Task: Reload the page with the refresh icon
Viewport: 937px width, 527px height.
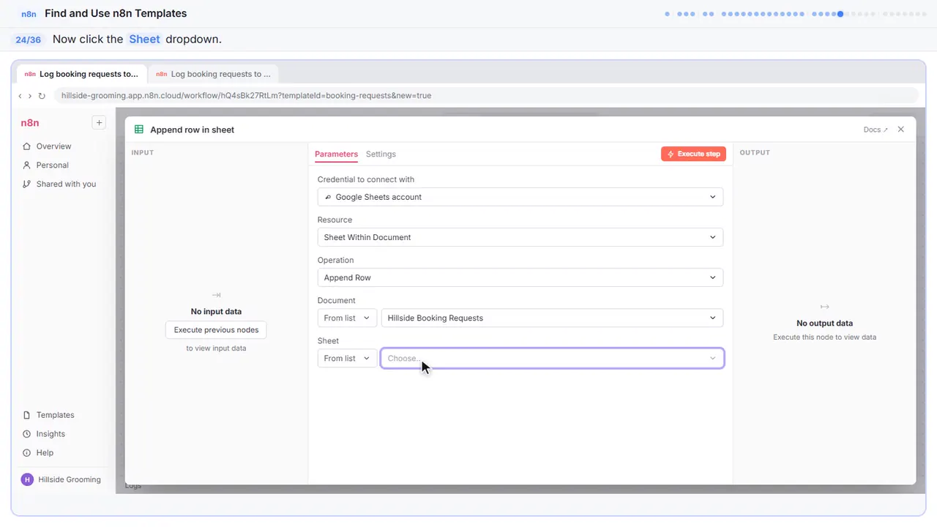Action: (42, 96)
